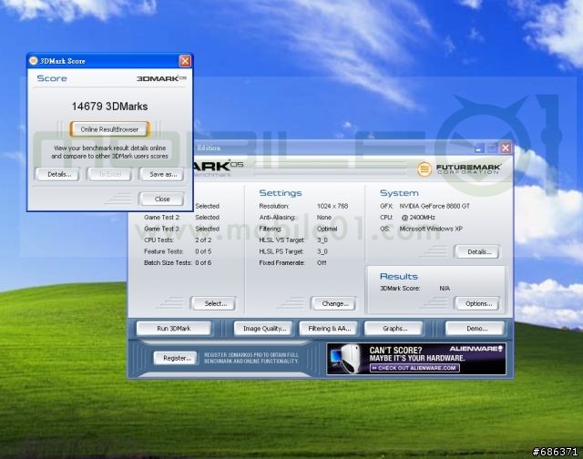
Task: Click the 3DMark Score N/A value
Action: click(445, 288)
